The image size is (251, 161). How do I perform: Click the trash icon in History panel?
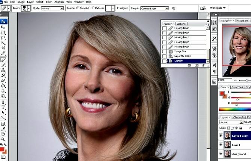[203, 65]
